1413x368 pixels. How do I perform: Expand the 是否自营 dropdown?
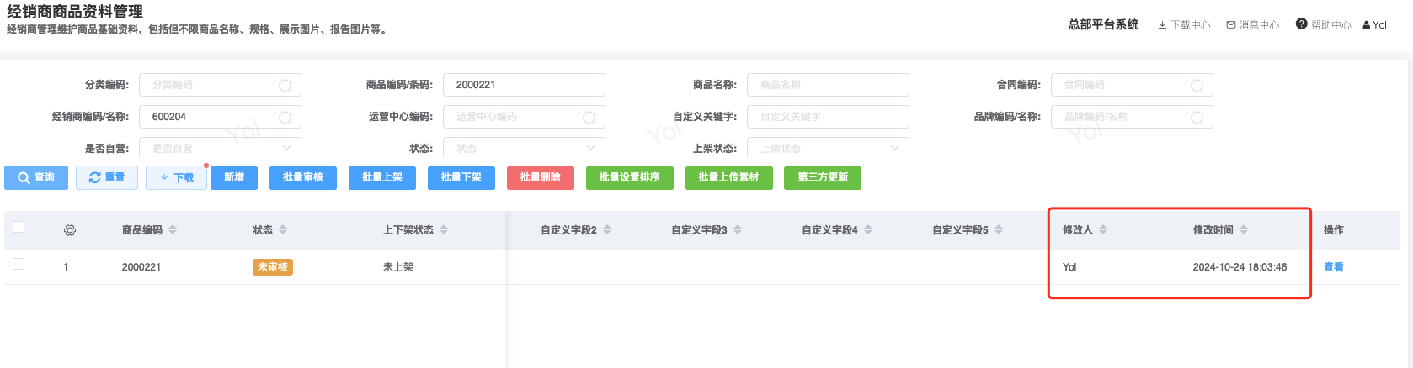pos(286,148)
